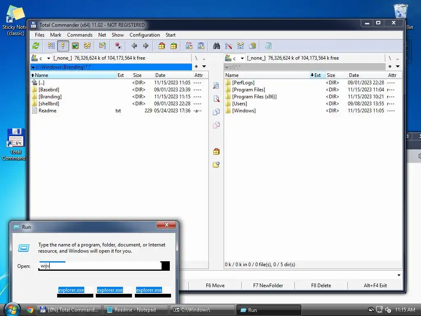Click the new folder icon in the middle bar

click(216, 165)
